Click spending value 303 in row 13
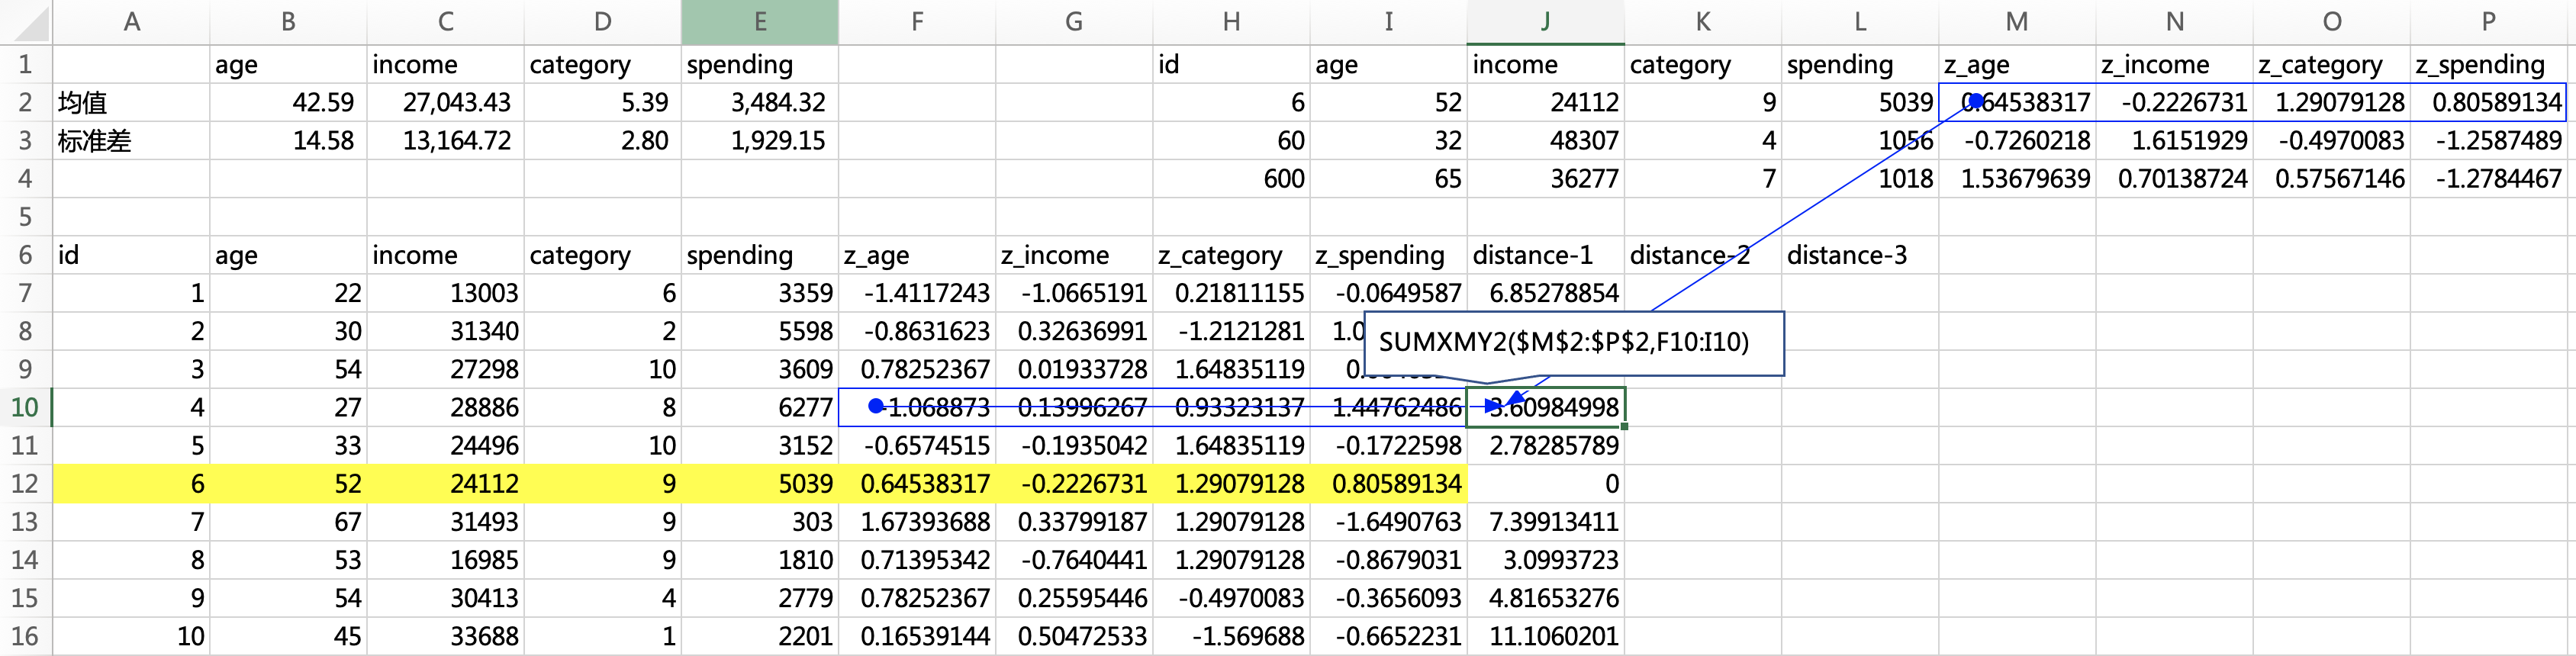 (759, 522)
